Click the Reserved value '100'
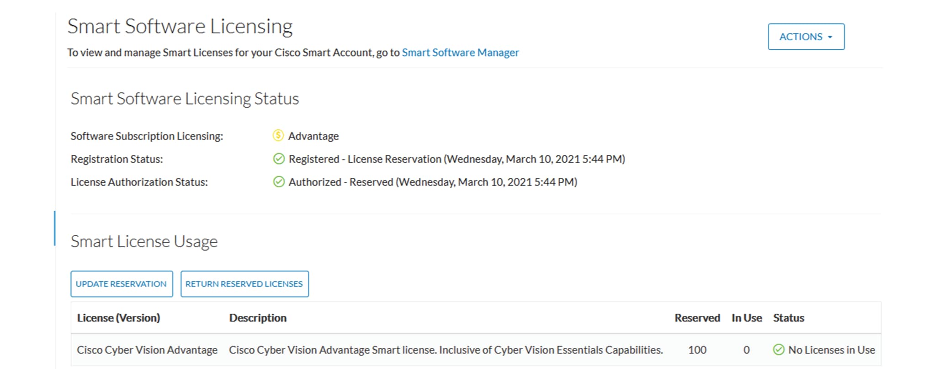The image size is (935, 382). point(697,350)
